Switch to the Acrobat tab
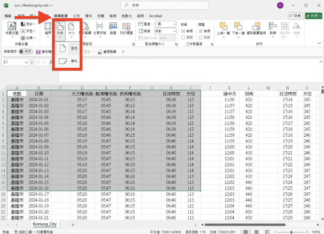This screenshot has width=324, height=234. point(155,16)
